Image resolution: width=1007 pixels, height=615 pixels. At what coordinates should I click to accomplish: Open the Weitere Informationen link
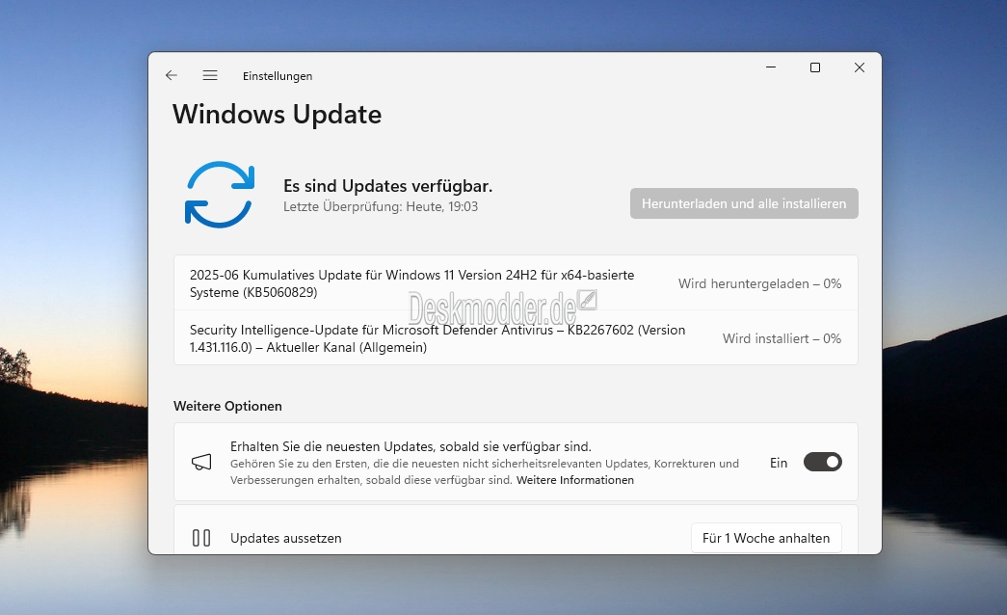574,480
